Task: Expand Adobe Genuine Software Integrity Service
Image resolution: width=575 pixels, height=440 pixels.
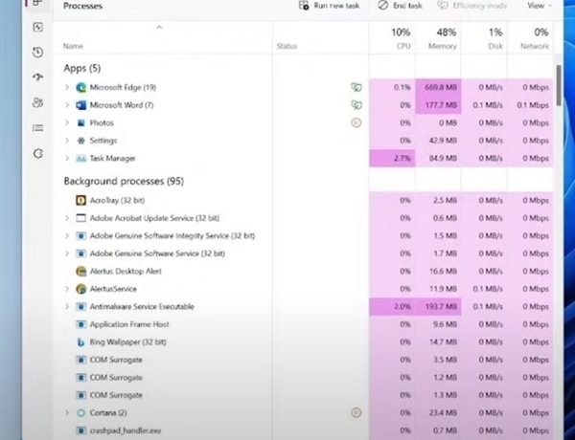Action: (67, 235)
